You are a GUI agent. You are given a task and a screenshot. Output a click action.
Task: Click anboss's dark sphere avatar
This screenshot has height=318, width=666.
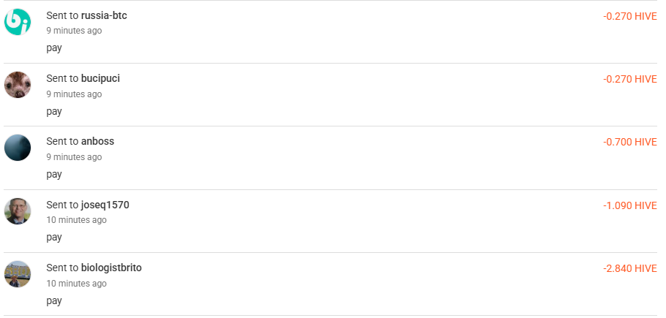18,148
